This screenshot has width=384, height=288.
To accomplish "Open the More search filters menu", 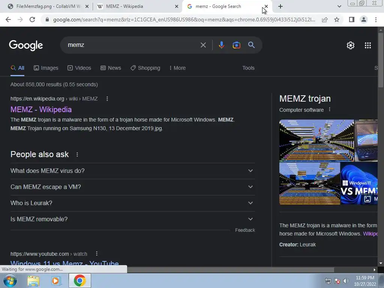I will (177, 68).
